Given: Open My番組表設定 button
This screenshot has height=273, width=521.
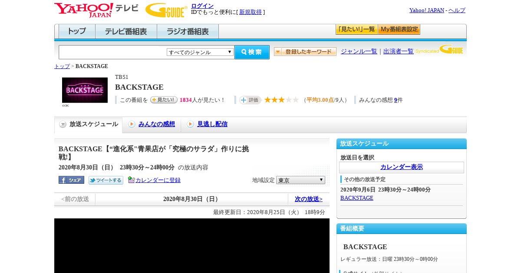Looking at the screenshot, I should coord(399,29).
